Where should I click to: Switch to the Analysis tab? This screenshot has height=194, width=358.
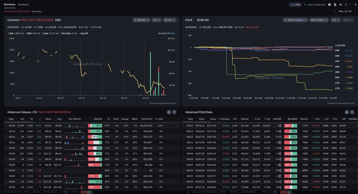click(x=23, y=4)
